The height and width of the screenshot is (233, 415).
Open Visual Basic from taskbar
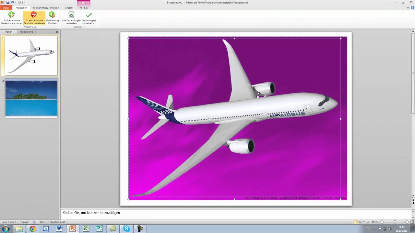[46, 229]
